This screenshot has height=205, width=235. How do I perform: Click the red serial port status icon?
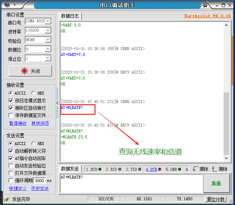pyautogui.click(x=24, y=71)
